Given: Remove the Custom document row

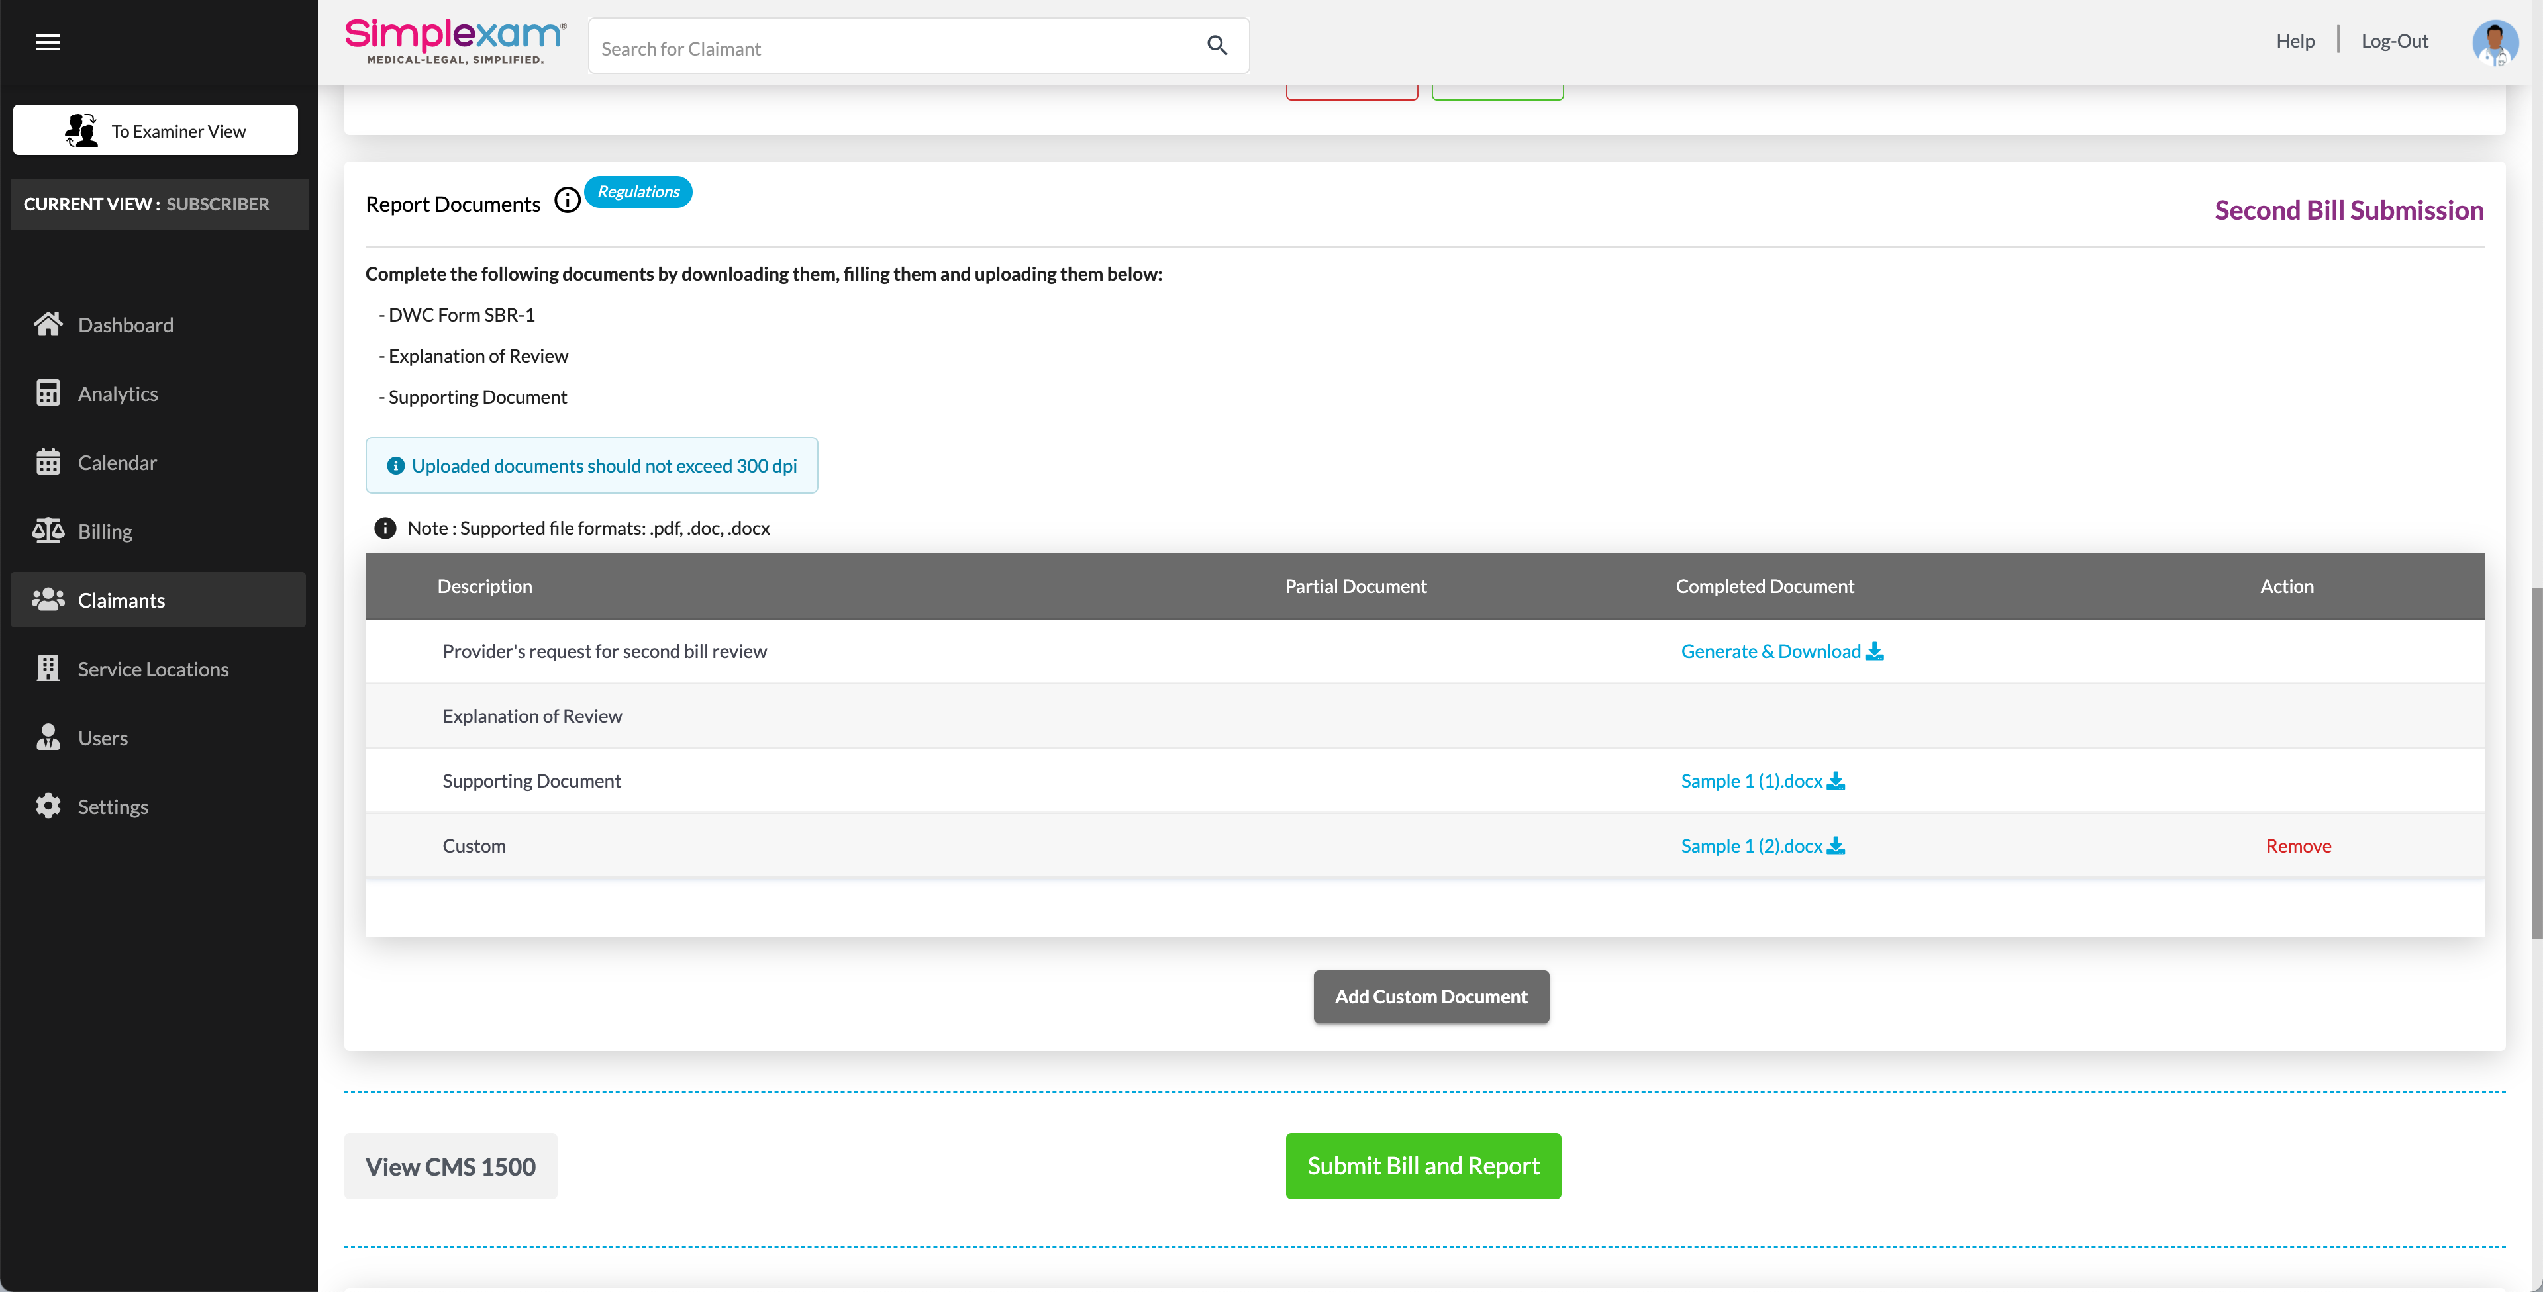Looking at the screenshot, I should pyautogui.click(x=2297, y=846).
